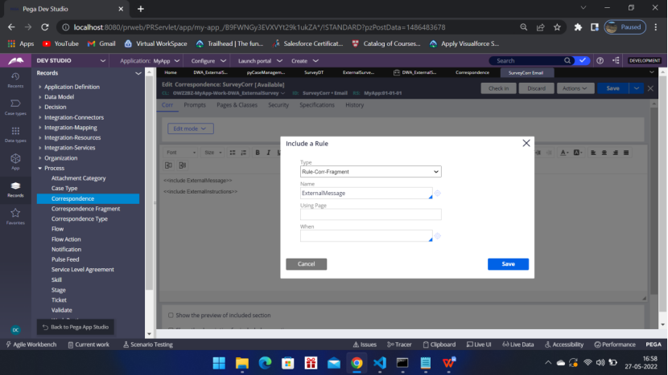668x375 pixels.
Task: Click the search magnifier icon in Dev Studio
Action: click(567, 61)
